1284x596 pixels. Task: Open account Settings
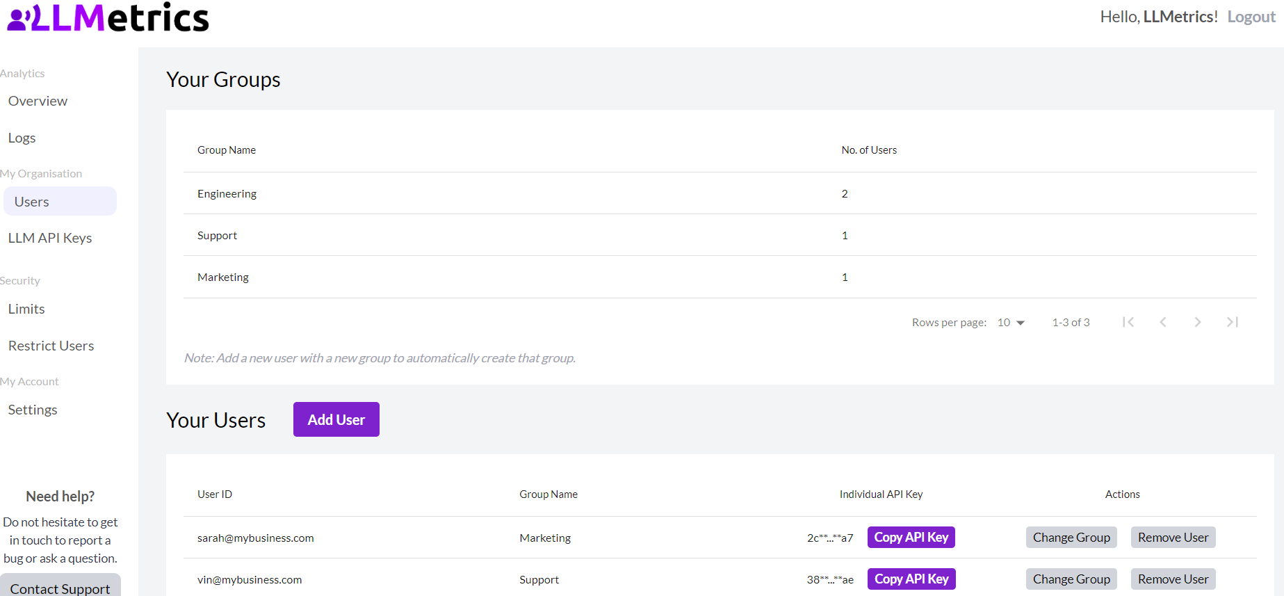pos(33,410)
